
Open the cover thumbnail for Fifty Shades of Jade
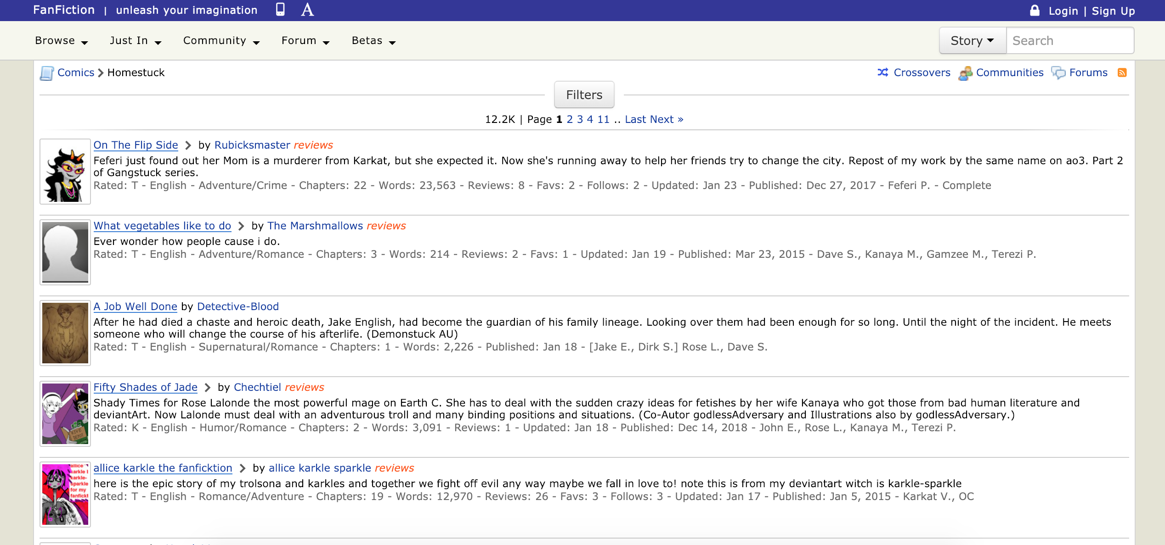[65, 413]
